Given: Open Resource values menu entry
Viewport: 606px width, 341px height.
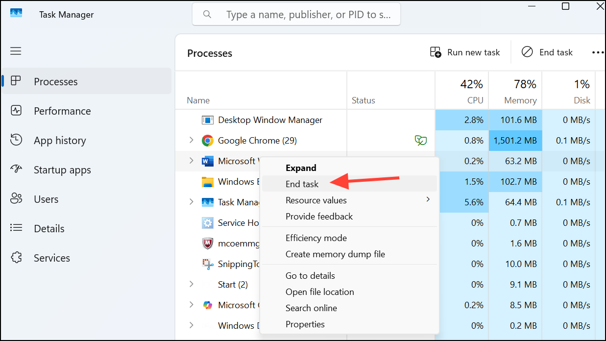Looking at the screenshot, I should pos(349,200).
